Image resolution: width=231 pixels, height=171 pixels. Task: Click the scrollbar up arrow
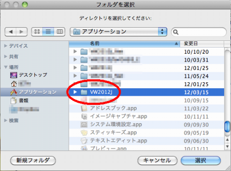[x=227, y=140]
